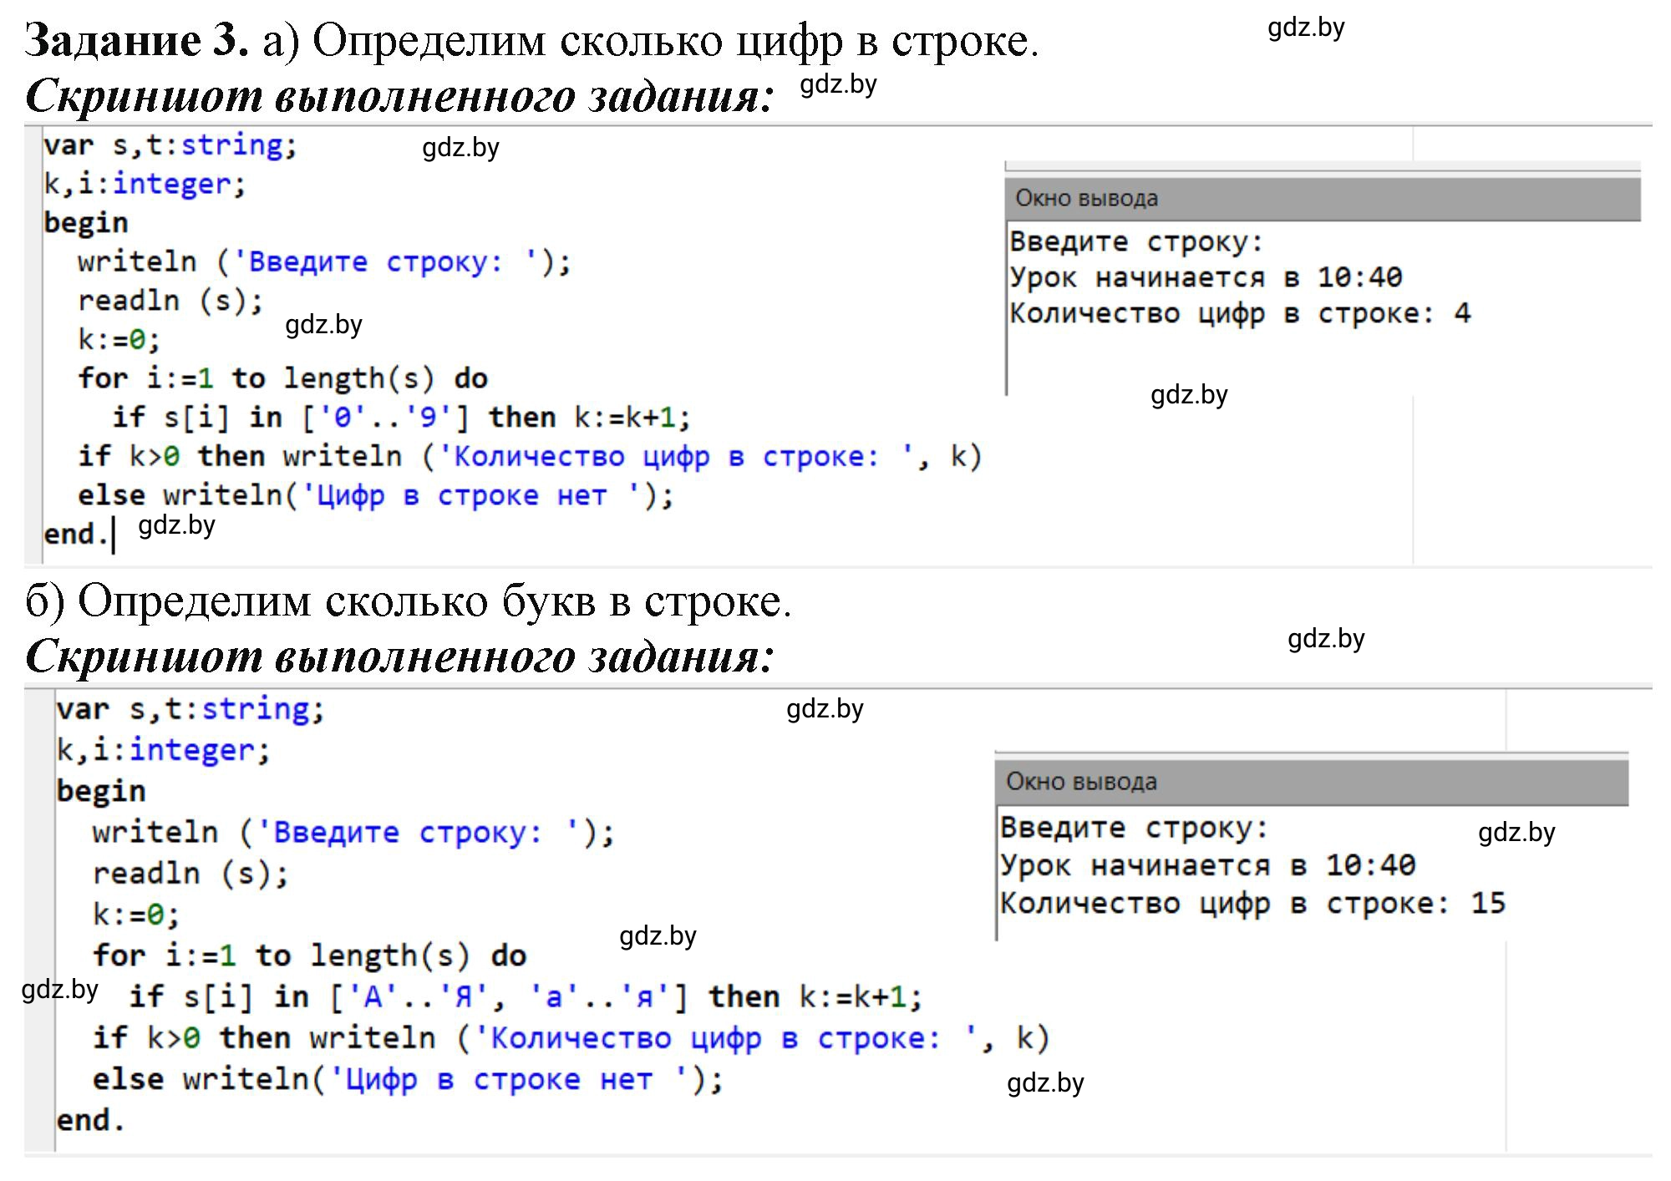Click first 'Окно вывода' panel header

[1323, 199]
